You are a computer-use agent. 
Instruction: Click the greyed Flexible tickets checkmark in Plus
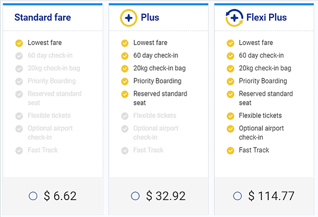click(125, 116)
